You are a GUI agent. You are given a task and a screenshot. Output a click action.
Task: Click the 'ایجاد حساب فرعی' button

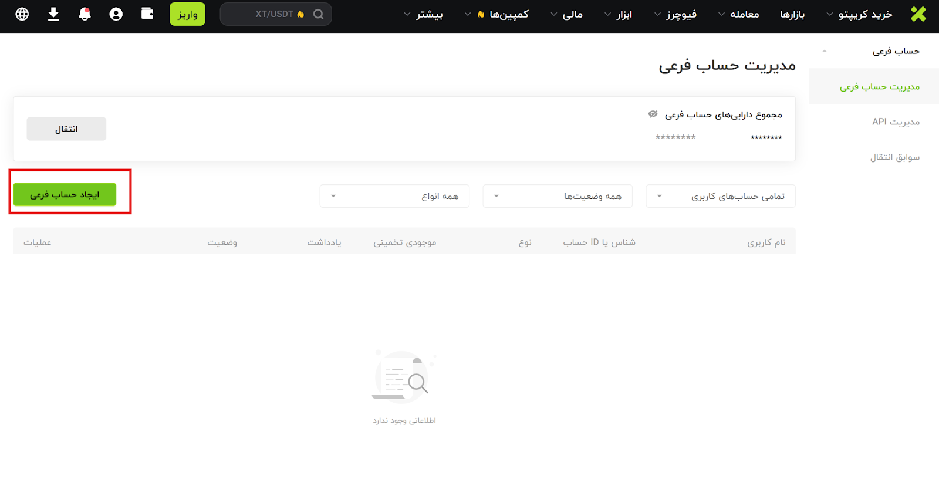point(65,194)
